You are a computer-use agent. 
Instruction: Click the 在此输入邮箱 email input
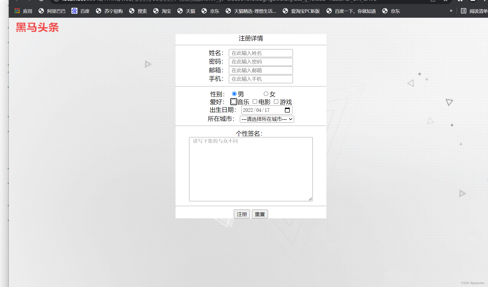coord(260,70)
